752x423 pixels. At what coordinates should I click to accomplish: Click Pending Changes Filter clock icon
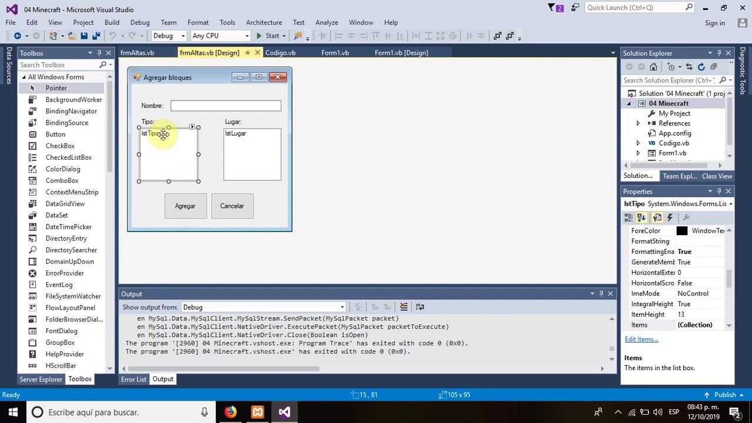click(x=672, y=67)
